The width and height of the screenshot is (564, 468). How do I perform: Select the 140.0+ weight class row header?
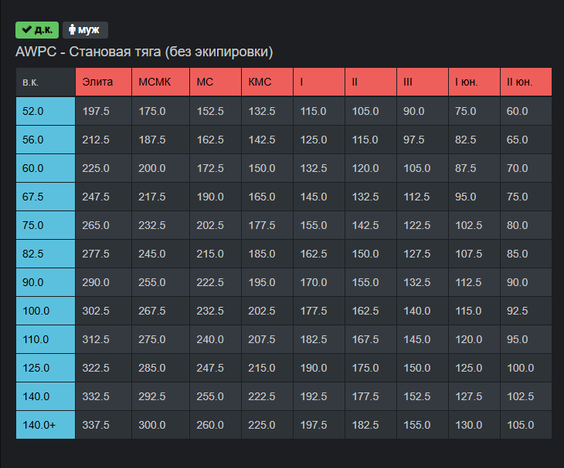pyautogui.click(x=46, y=425)
